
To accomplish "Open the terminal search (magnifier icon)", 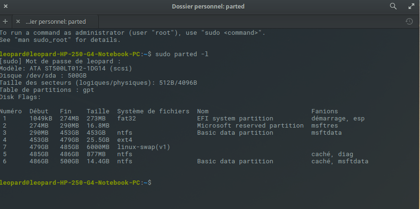I will click(393, 6).
